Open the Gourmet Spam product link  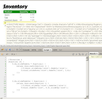click(x=11, y=20)
